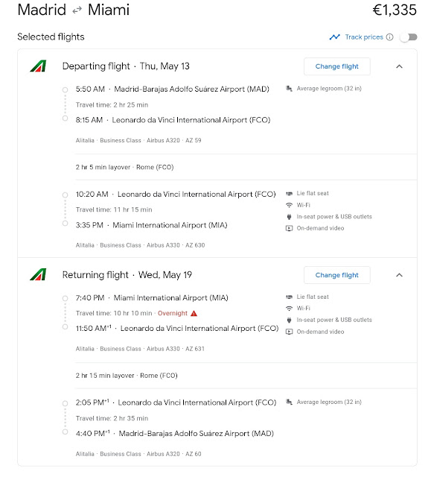Click the Track prices link text
Viewport: 428px width, 477px height.
(364, 37)
